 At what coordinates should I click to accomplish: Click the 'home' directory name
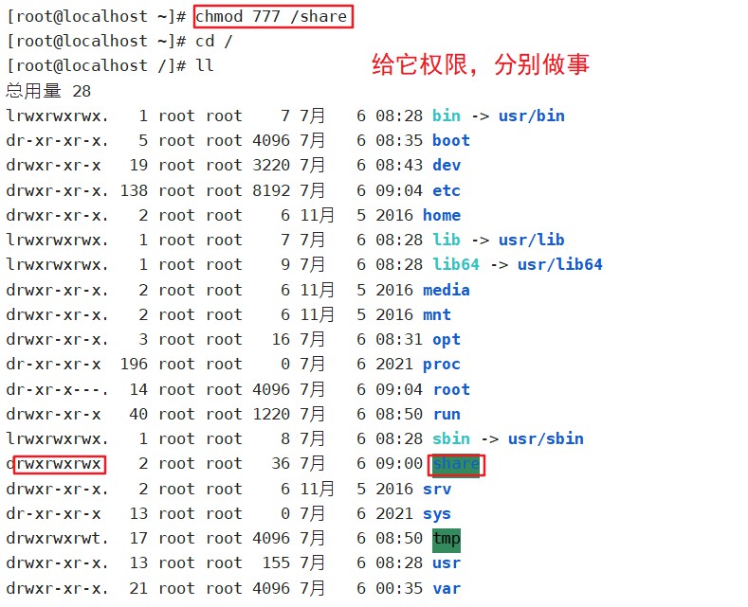pyautogui.click(x=441, y=215)
